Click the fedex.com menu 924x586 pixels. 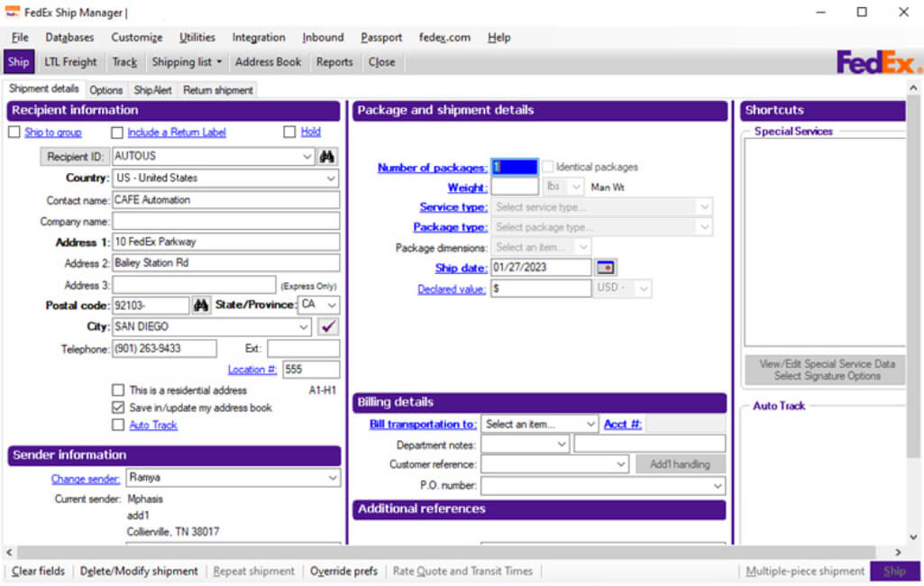coord(444,38)
